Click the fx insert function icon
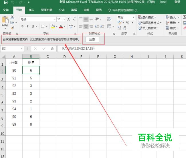Screen dimensions: 186x158 coord(52,48)
